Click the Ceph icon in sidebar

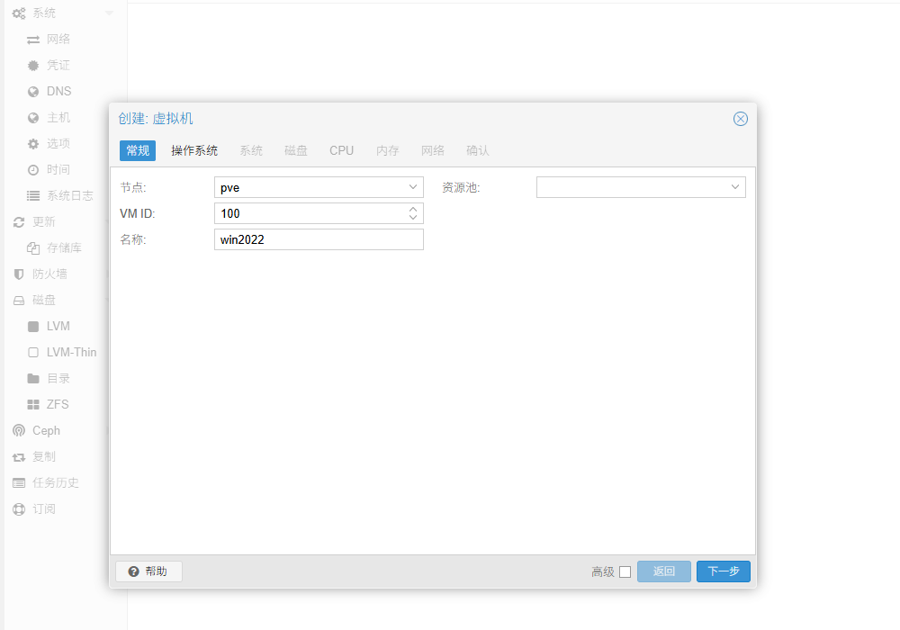coord(19,430)
